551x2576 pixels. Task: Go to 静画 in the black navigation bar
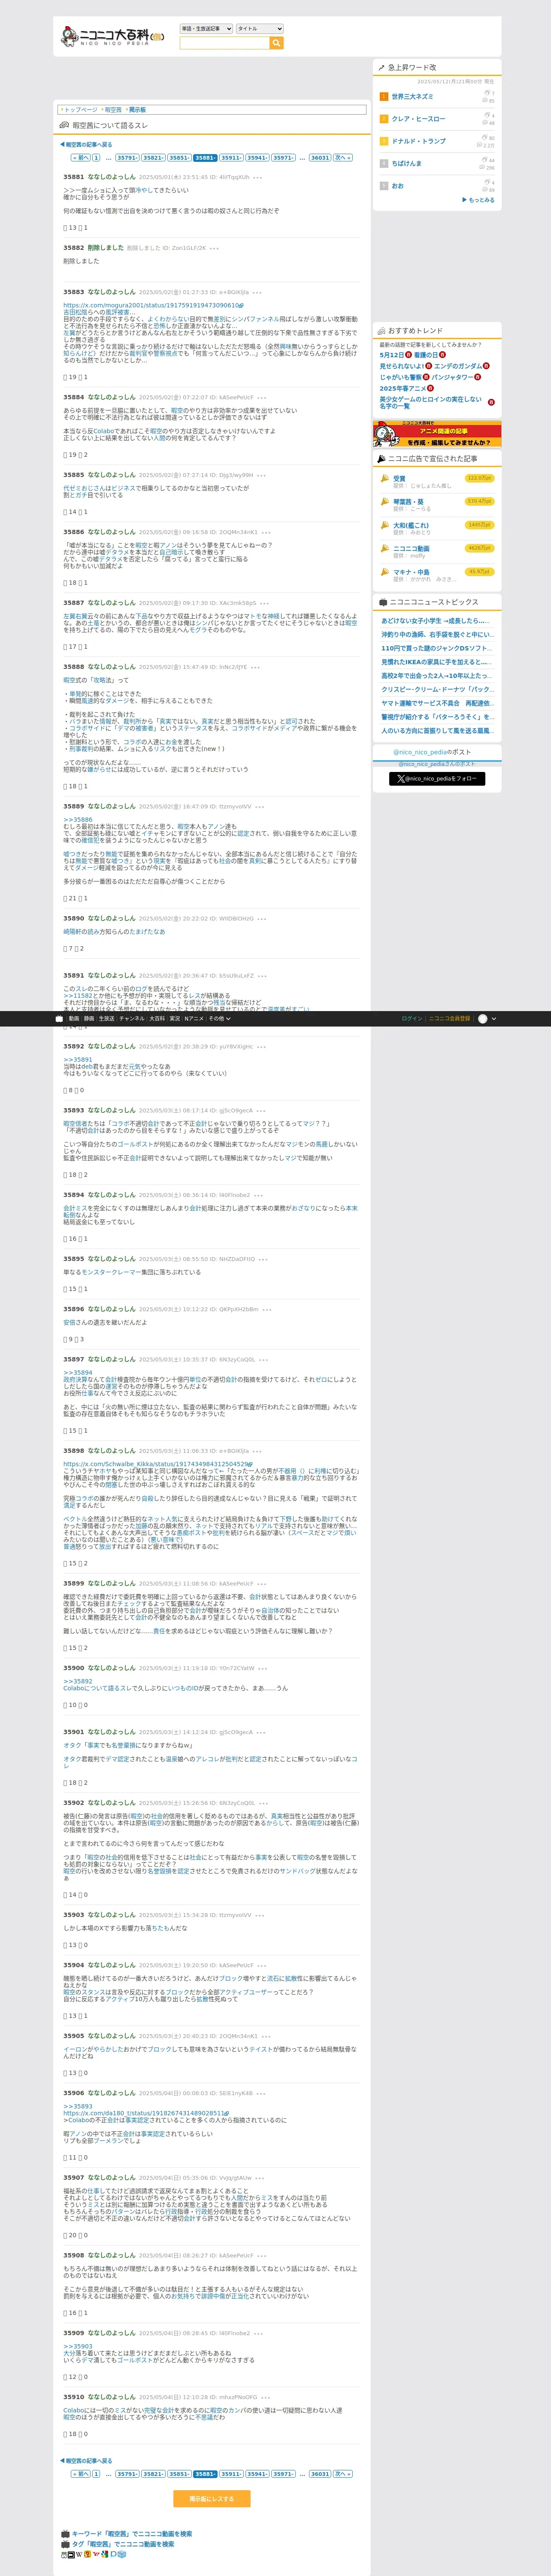click(89, 1018)
